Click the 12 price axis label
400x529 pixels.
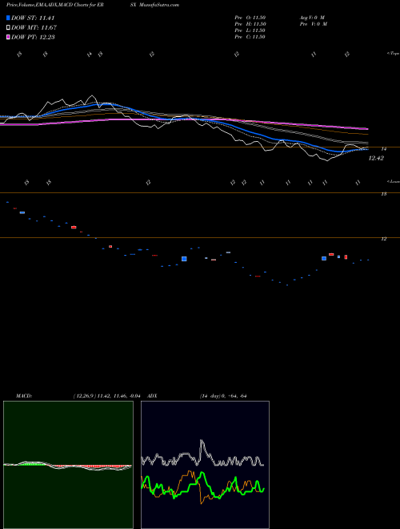point(384,239)
